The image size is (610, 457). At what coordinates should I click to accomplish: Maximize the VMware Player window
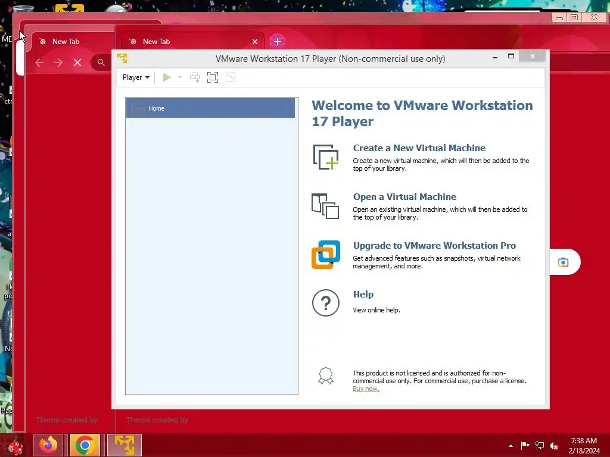[511, 57]
